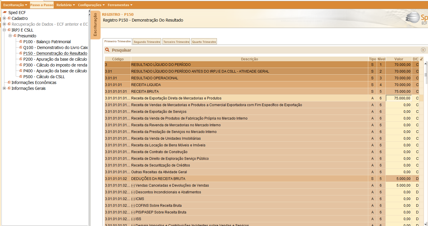The height and width of the screenshot is (226, 428).
Task: Select Receita de Securitização de Créditos row
Action: pos(264,165)
